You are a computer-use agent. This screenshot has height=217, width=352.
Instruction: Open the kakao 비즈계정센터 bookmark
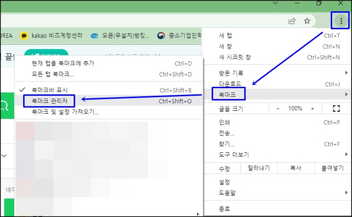(x=52, y=36)
